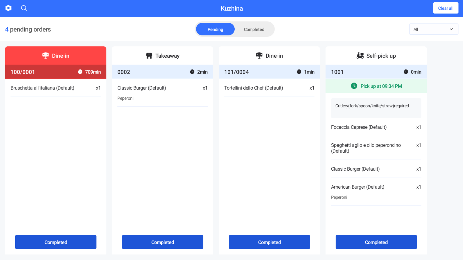The image size is (463, 260).
Task: Mark order 101/0004 as Completed
Action: [x=269, y=242]
